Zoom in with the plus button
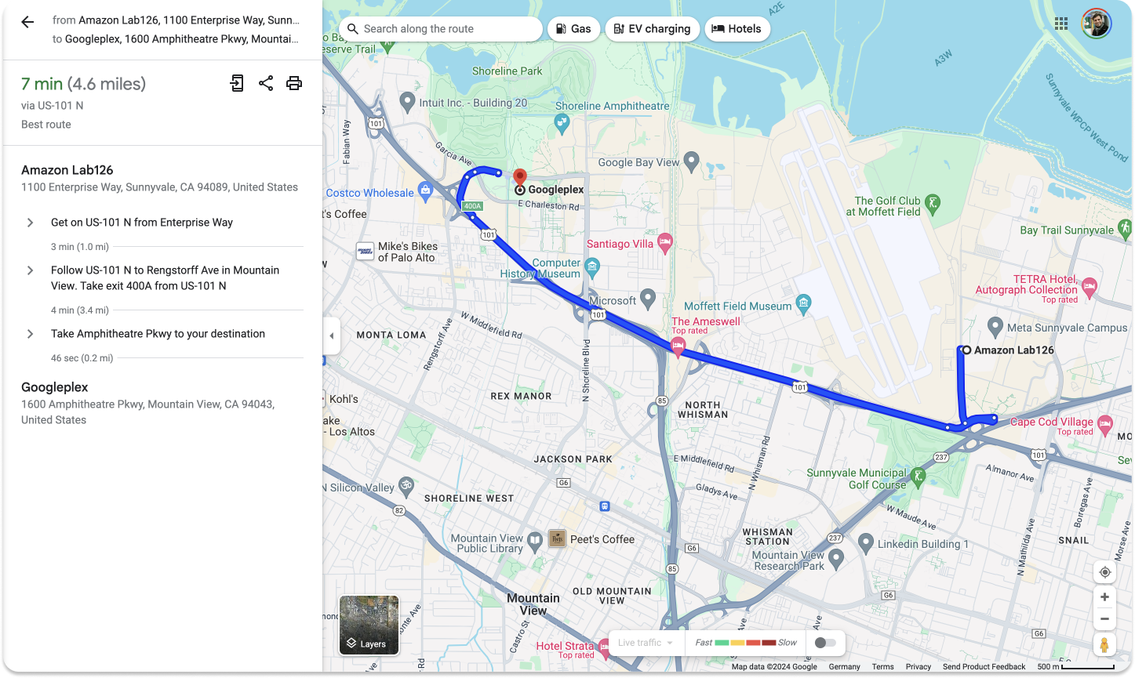This screenshot has height=678, width=1135. [1104, 597]
